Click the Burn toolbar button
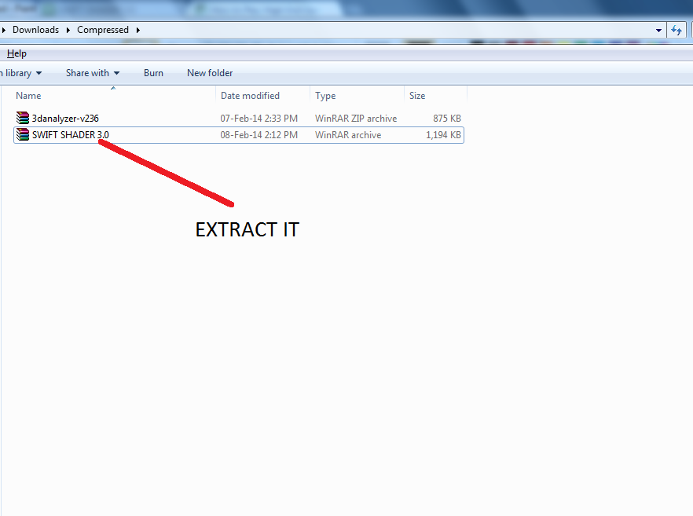The image size is (693, 516). click(153, 73)
